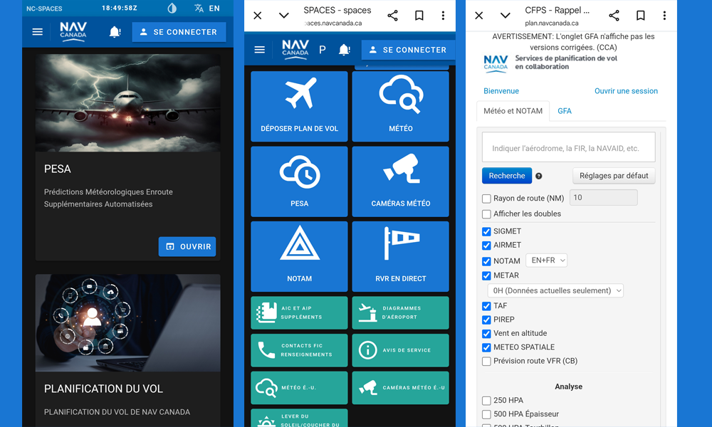Screen dimensions: 712x427
Task: Open overflow menu of SPACES browser
Action: (443, 16)
